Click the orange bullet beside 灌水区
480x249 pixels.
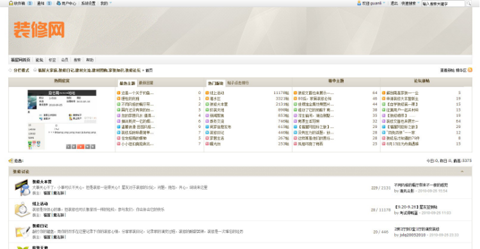coord(207,99)
